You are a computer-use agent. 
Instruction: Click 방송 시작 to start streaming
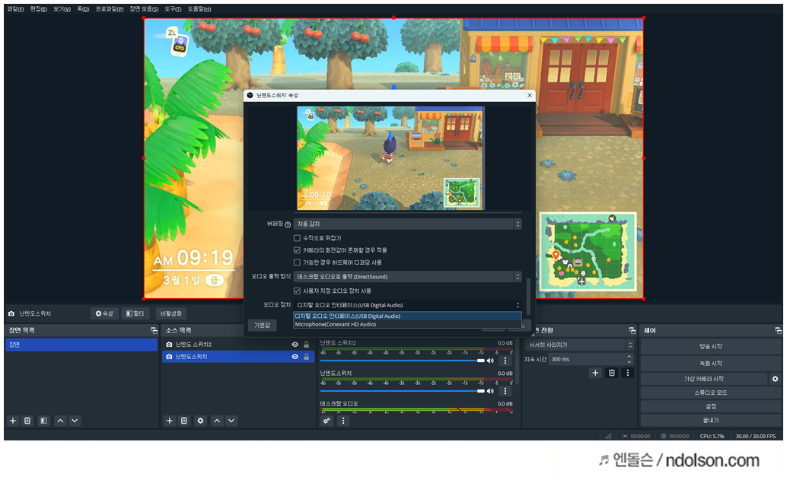click(x=711, y=347)
